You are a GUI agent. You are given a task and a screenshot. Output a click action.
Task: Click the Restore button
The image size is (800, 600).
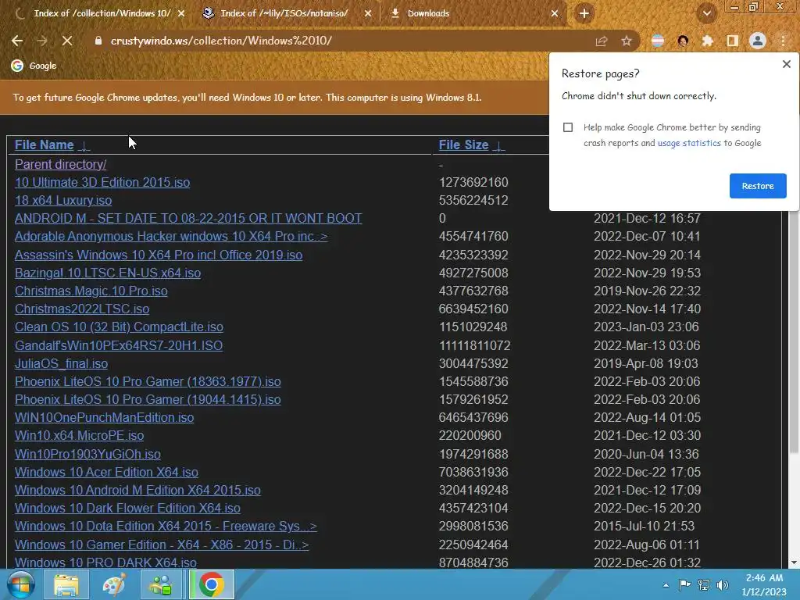pyautogui.click(x=758, y=186)
